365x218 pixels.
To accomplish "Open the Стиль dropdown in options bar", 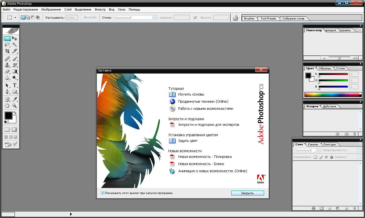I will (155, 18).
